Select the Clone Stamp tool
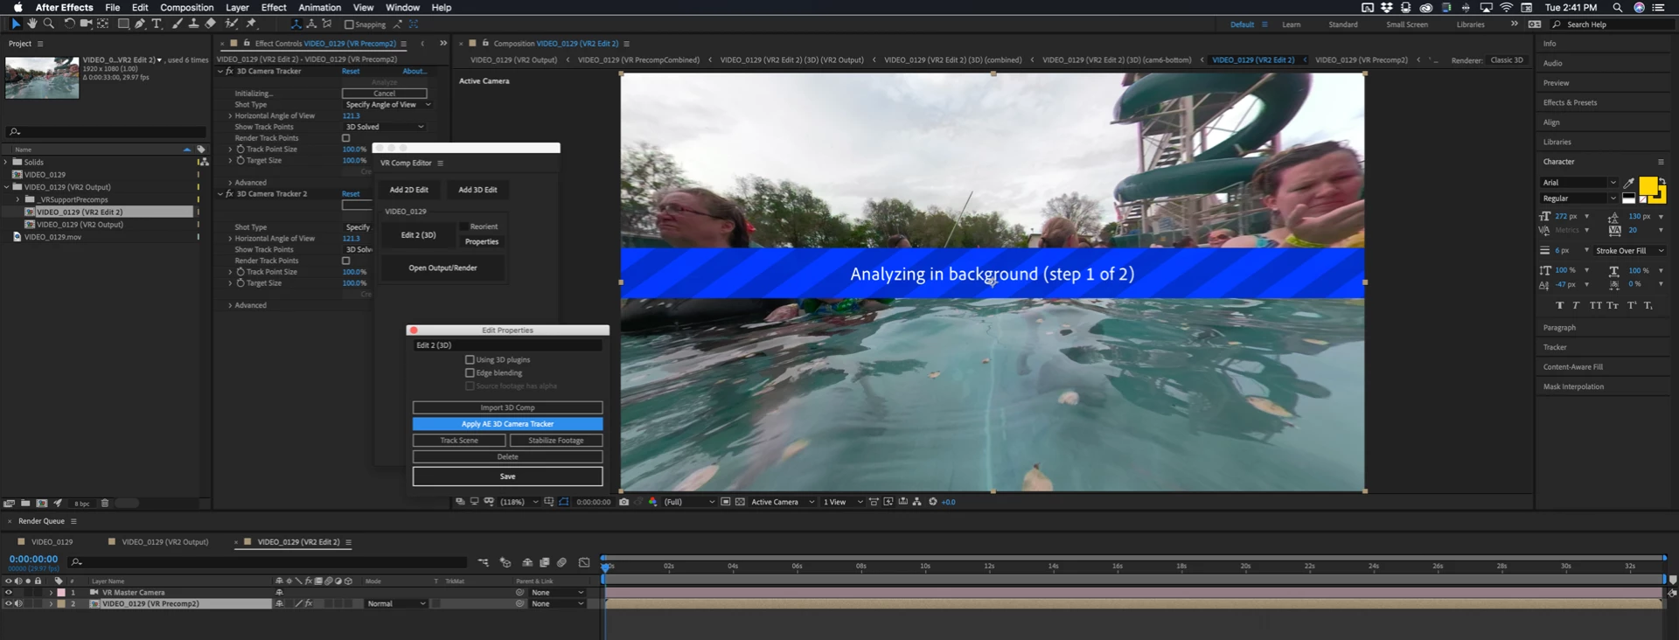1679x640 pixels. pos(193,24)
